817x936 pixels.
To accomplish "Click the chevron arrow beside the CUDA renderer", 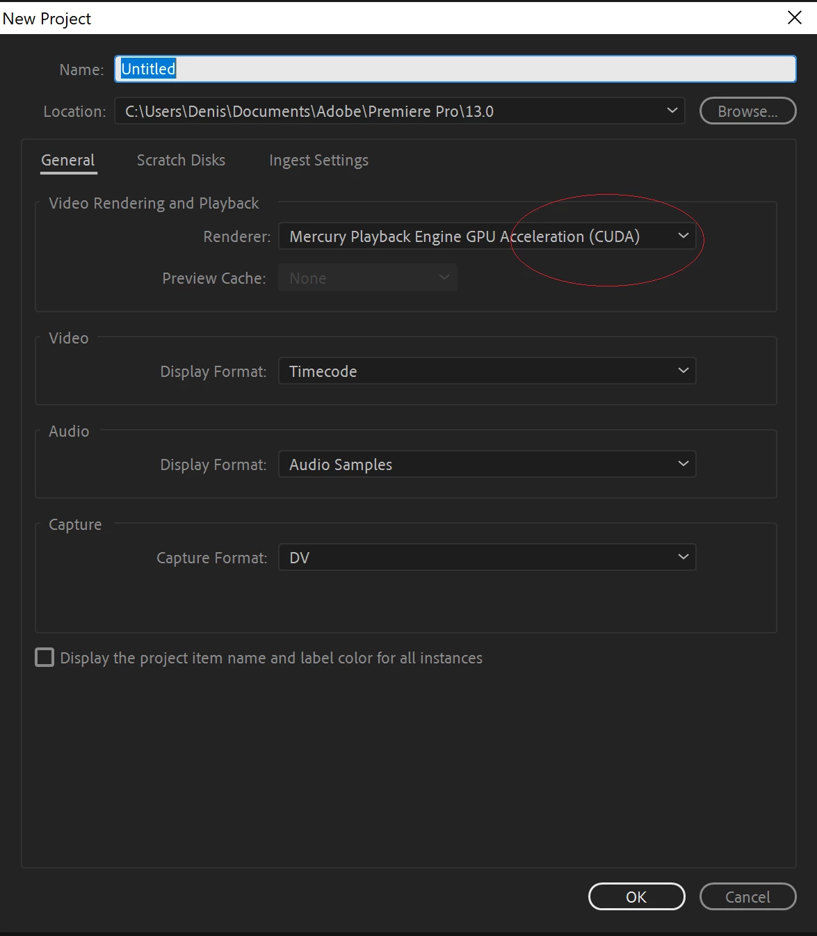I will (x=683, y=236).
